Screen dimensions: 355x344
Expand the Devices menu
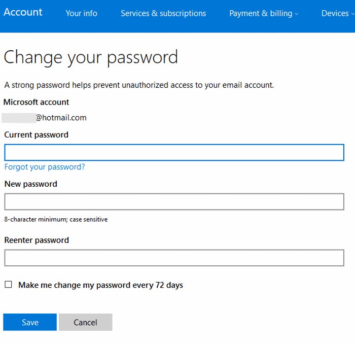pos(337,13)
